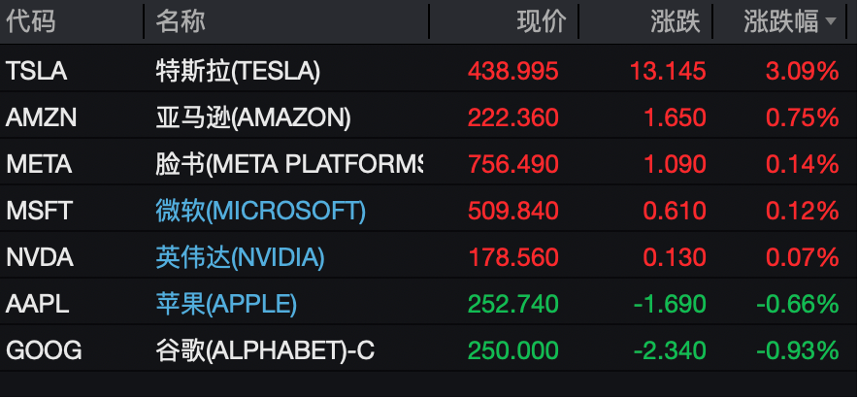Click the 特斯拉(TESLA) stock name
The height and width of the screenshot is (398, 858).
click(238, 71)
